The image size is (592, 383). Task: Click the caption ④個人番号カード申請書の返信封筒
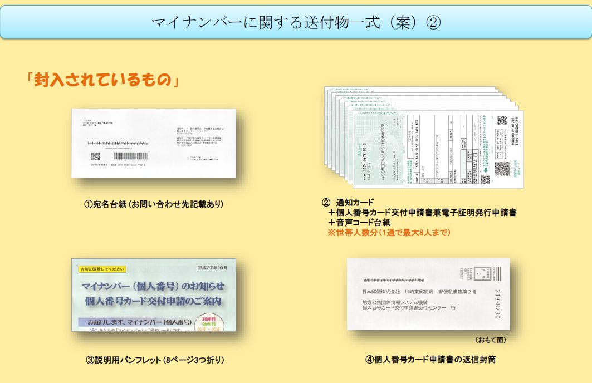click(x=430, y=360)
